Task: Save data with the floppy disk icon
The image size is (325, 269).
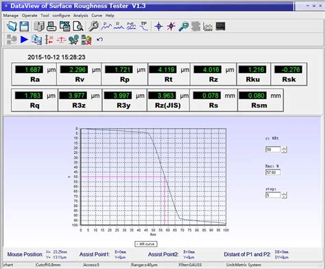Action: pyautogui.click(x=24, y=27)
